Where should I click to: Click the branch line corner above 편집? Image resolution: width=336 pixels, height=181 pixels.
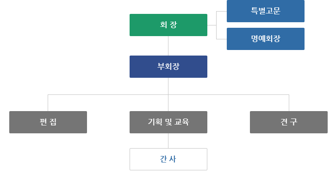click(x=48, y=94)
